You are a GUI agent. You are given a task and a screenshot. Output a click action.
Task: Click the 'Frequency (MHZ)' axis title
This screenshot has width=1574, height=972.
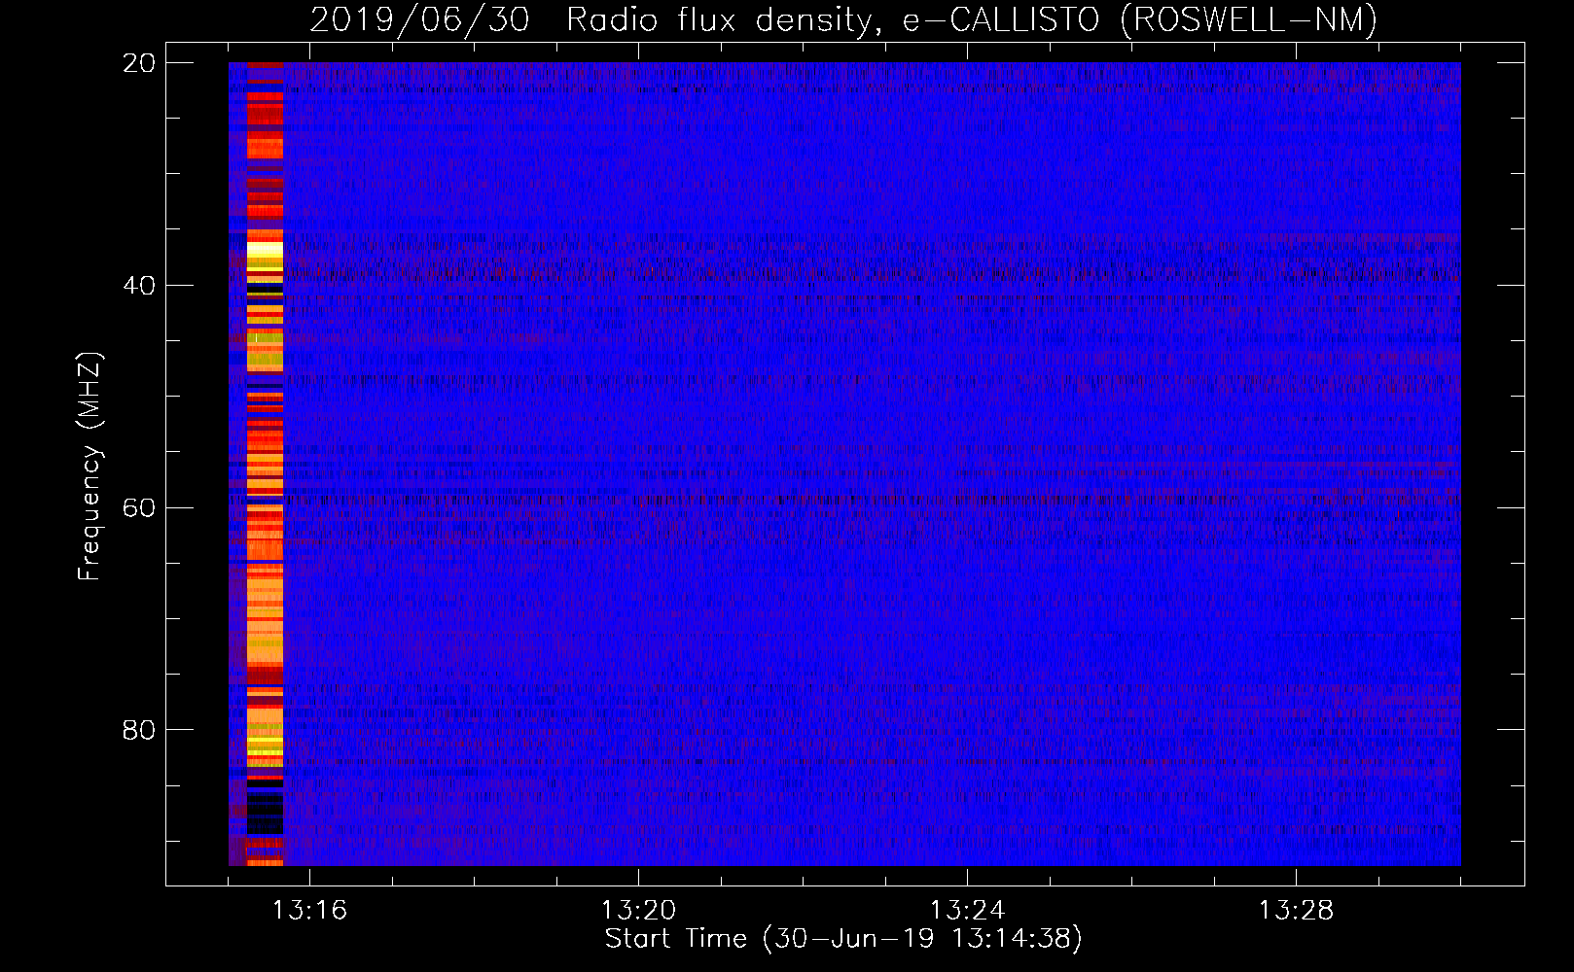click(x=89, y=467)
